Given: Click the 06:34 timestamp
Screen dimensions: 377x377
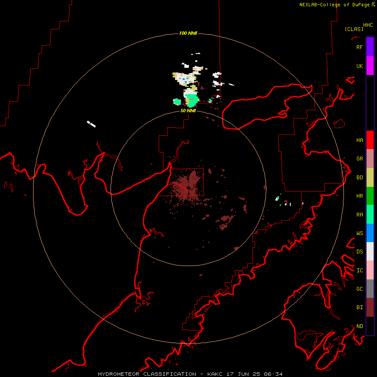Looking at the screenshot, I should [273, 374].
